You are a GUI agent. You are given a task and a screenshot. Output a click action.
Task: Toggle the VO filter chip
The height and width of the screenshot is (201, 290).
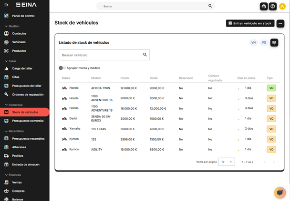point(264,43)
